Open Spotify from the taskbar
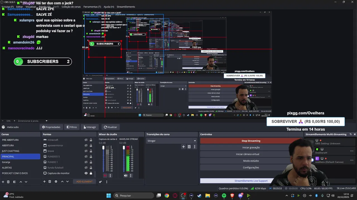This screenshot has height=200, width=357. [224, 196]
